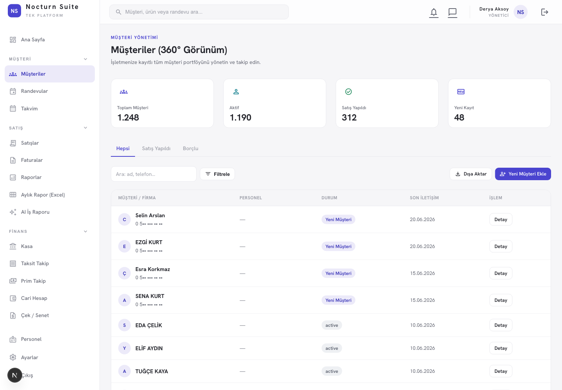Click the Aktif person icon
Viewport: 562px width, 390px height.
pyautogui.click(x=236, y=92)
